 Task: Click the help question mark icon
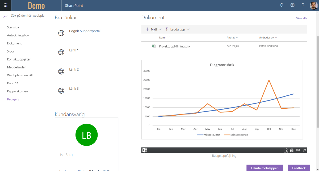point(303,5)
